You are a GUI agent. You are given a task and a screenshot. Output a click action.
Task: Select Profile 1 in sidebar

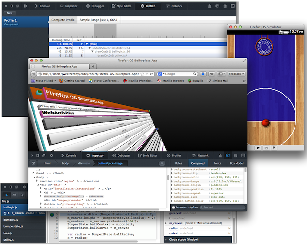(25, 22)
